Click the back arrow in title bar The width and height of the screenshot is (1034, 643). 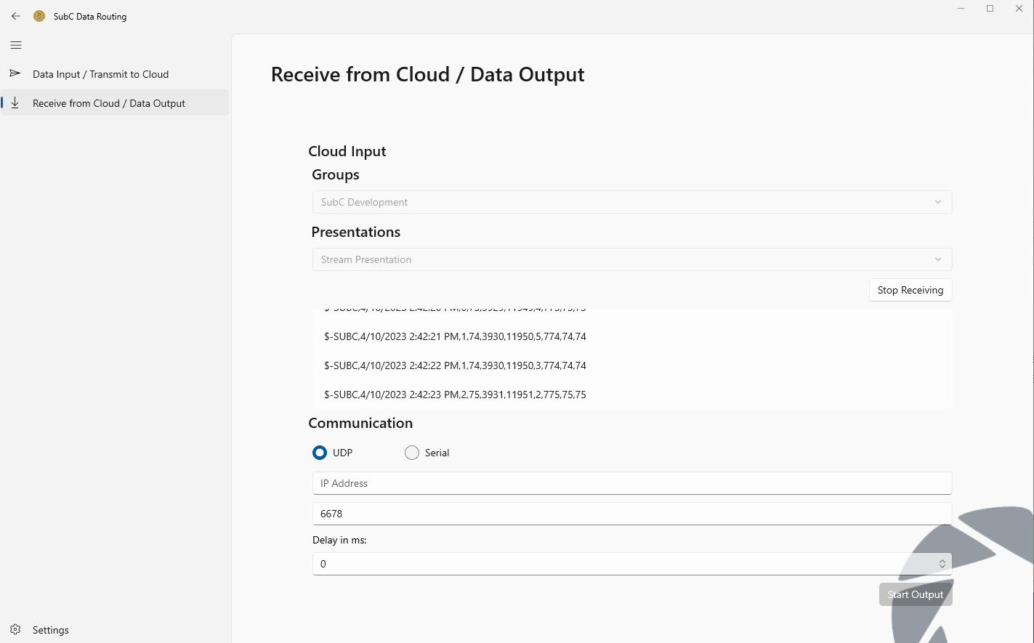(x=16, y=16)
